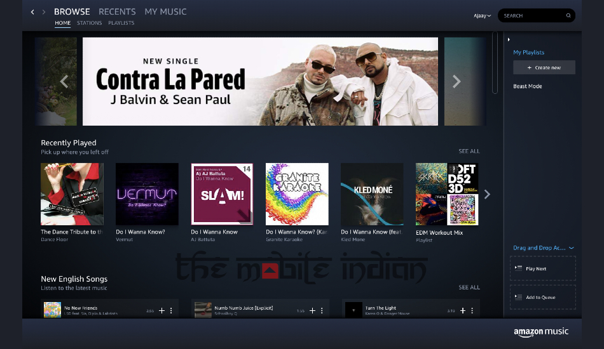Image resolution: width=604 pixels, height=349 pixels.
Task: Click the amazon music logo
Action: click(x=541, y=332)
